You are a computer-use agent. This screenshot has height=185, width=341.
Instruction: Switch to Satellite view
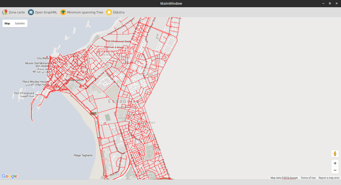pos(20,23)
